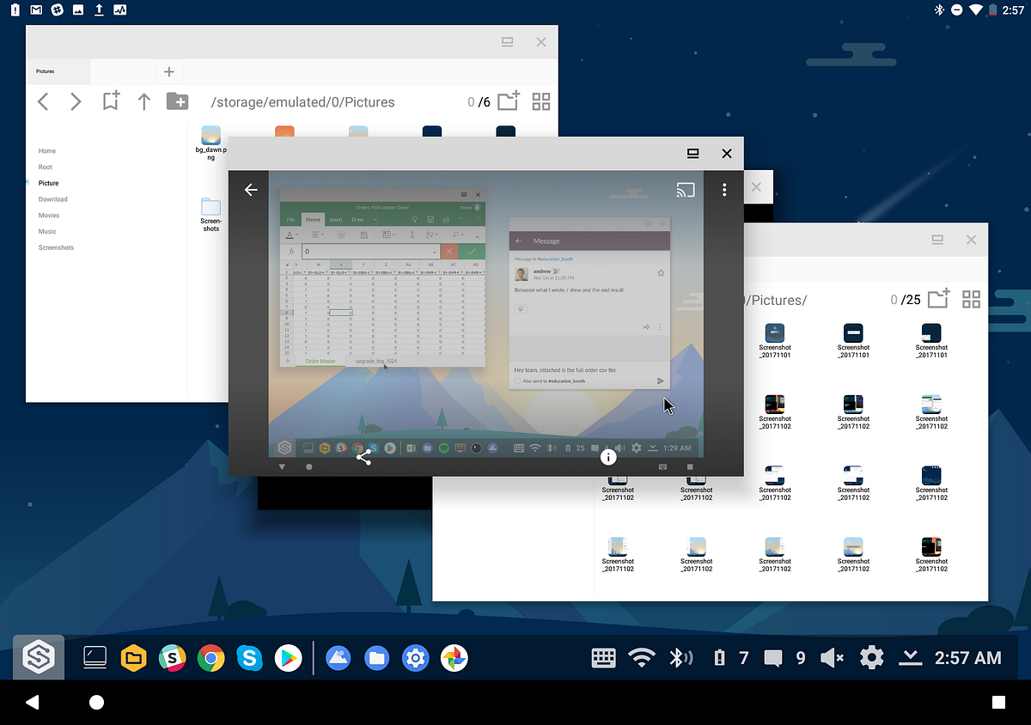
Task: Go back using the photo viewer arrow
Action: pos(250,189)
